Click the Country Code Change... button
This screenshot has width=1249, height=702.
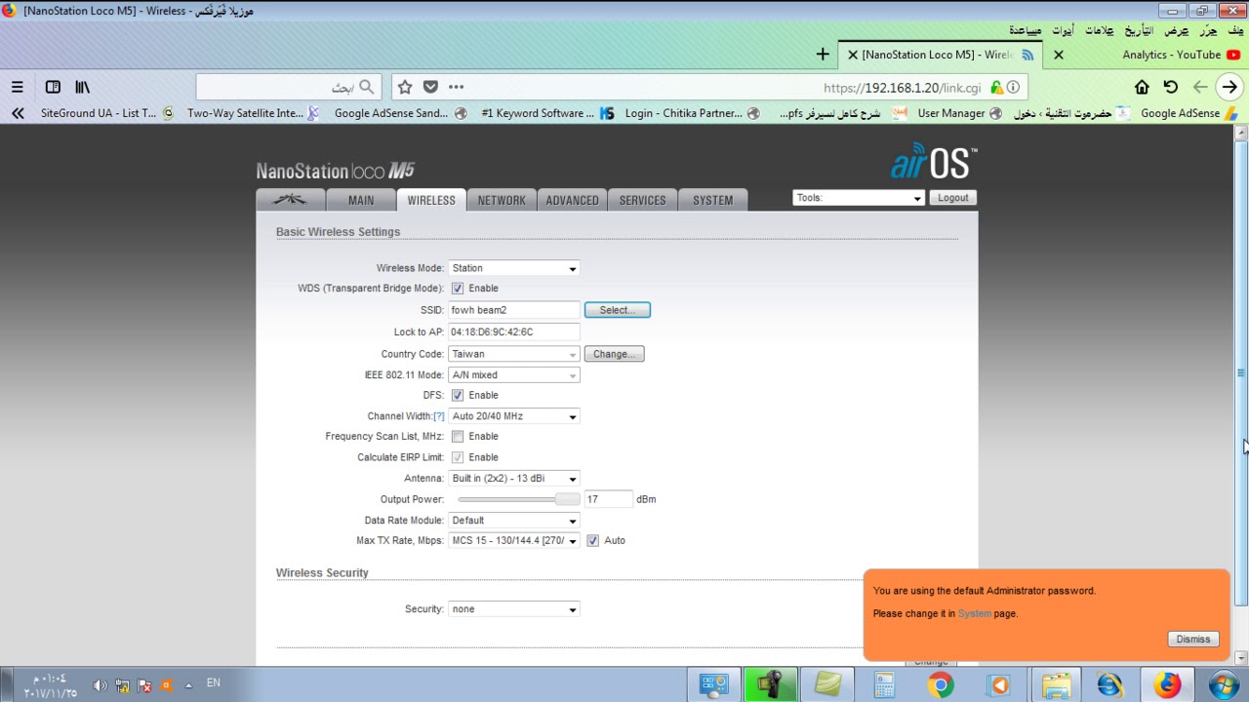click(615, 354)
